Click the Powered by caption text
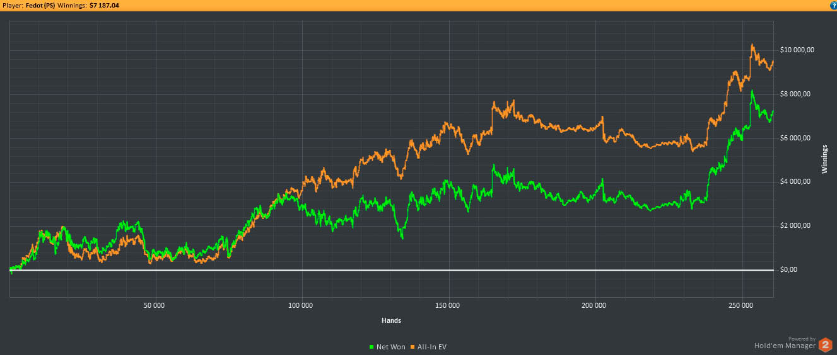Screen dimensions: 837x355 point(802,339)
